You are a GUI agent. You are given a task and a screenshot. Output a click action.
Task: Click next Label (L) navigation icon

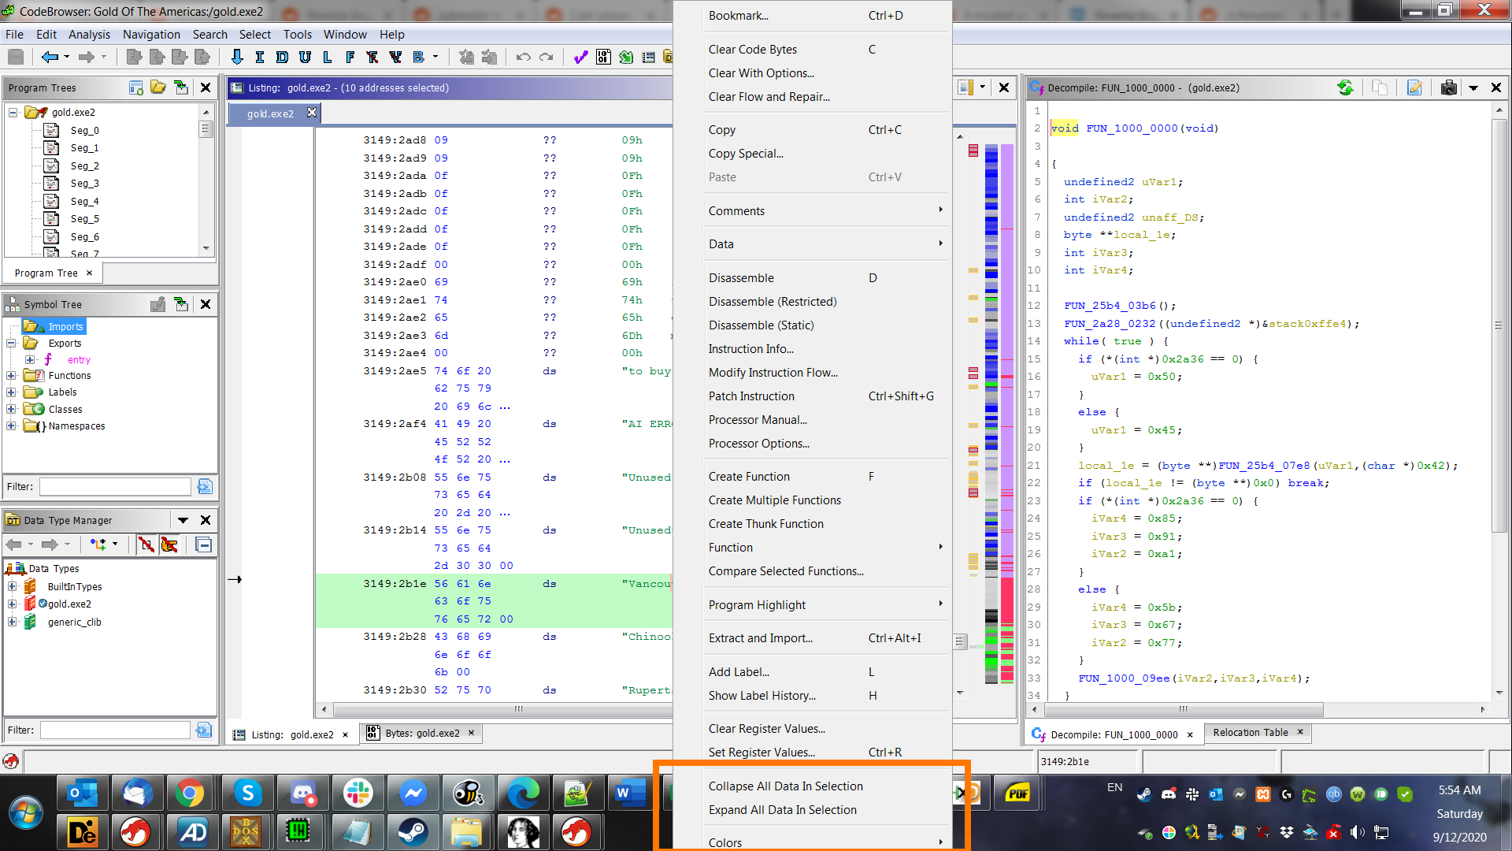[x=328, y=57]
